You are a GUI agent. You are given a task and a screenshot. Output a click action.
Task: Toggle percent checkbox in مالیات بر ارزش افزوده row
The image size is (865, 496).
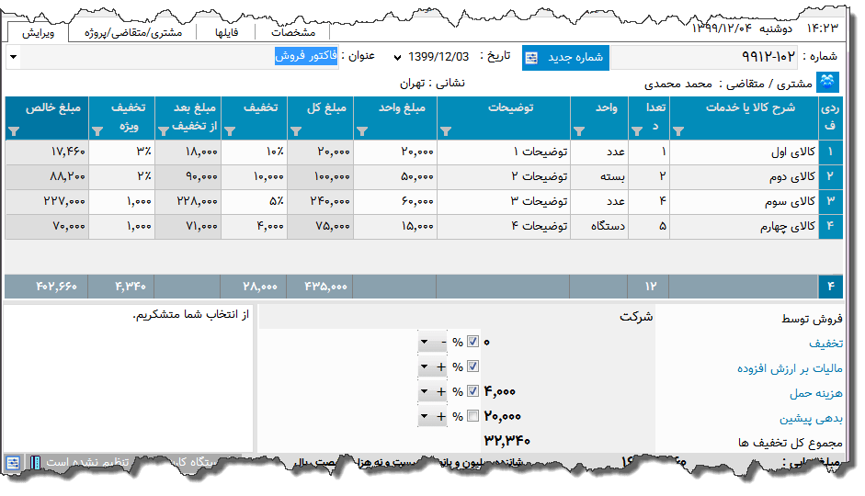pyautogui.click(x=472, y=366)
